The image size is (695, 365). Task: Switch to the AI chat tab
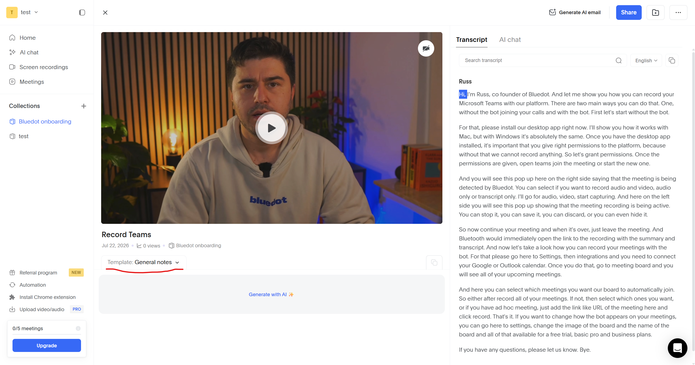510,40
